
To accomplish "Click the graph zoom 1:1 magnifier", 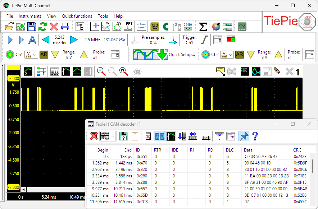I will coord(123,71).
